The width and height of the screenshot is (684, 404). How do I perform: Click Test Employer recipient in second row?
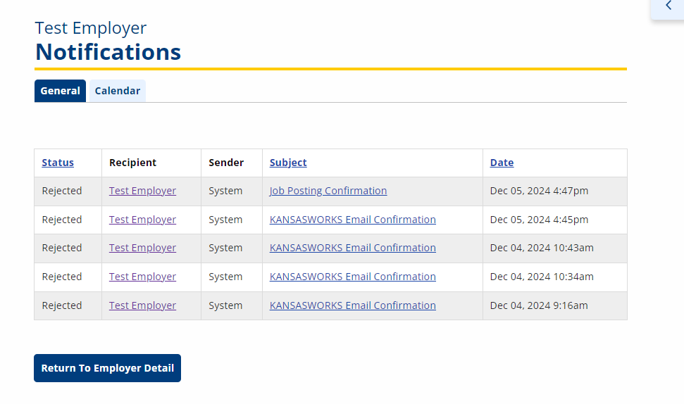[x=142, y=220]
